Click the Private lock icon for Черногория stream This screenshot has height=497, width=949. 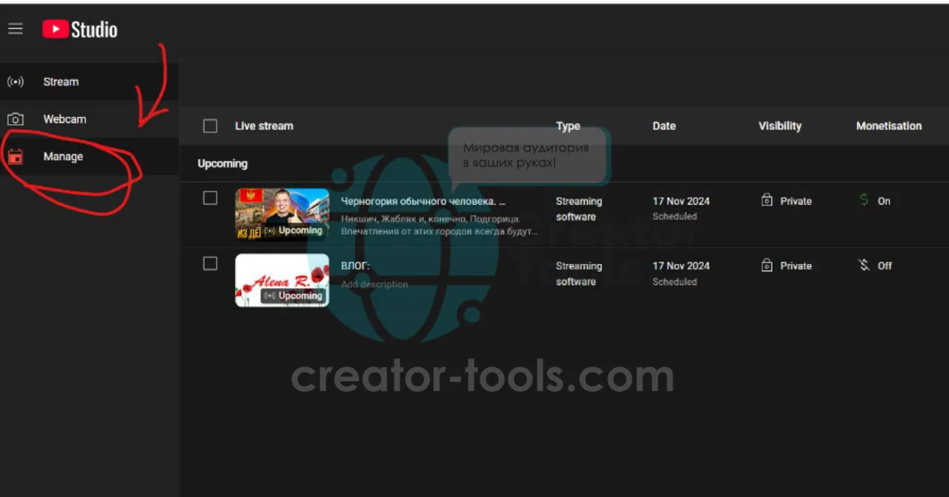pyautogui.click(x=767, y=200)
